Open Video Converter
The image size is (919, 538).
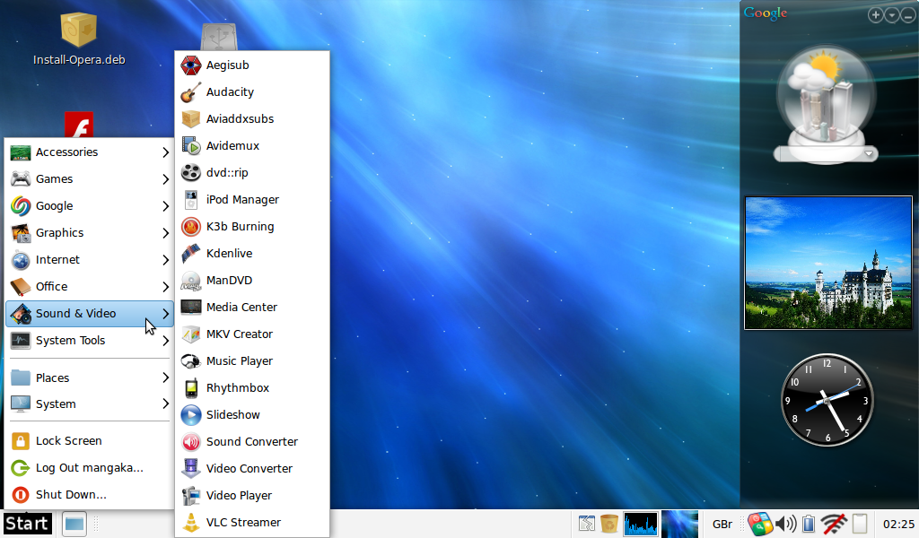click(252, 469)
